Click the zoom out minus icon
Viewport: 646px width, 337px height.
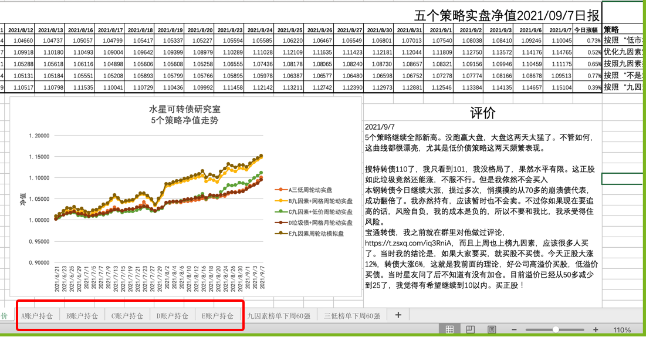(x=514, y=330)
